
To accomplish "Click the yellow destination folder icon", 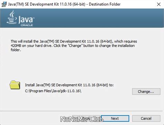I will pyautogui.click(x=15, y=85).
